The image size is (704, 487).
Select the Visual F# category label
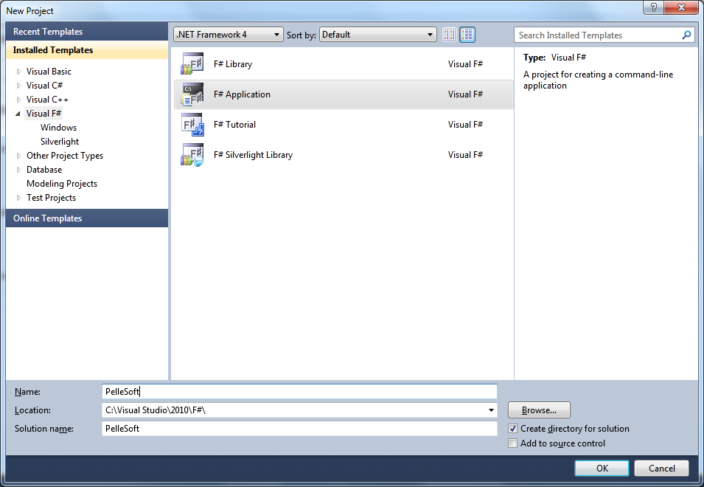pyautogui.click(x=43, y=114)
